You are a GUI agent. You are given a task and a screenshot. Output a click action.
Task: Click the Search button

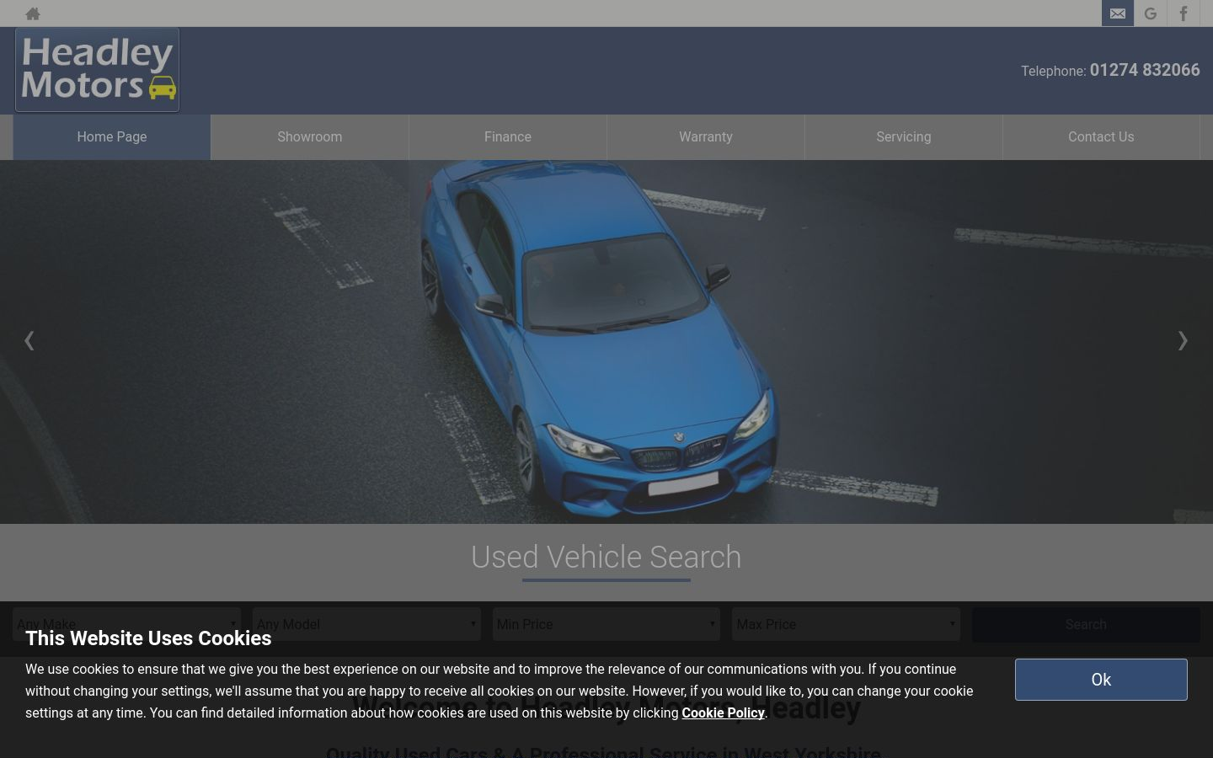coord(1086,624)
